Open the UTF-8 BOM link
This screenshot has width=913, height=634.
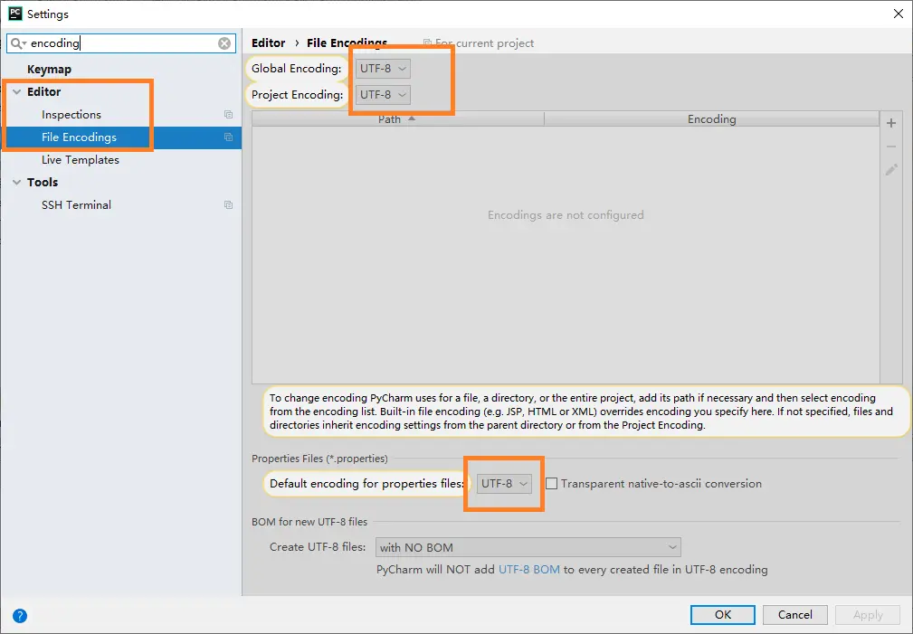click(528, 570)
